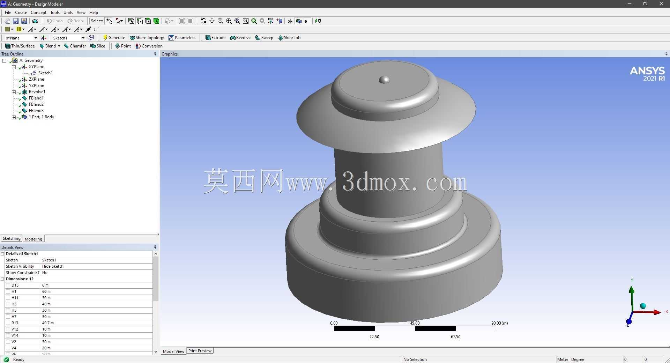This screenshot has width=670, height=363.
Task: Check the D15 dimension checkbox
Action: 8,285
